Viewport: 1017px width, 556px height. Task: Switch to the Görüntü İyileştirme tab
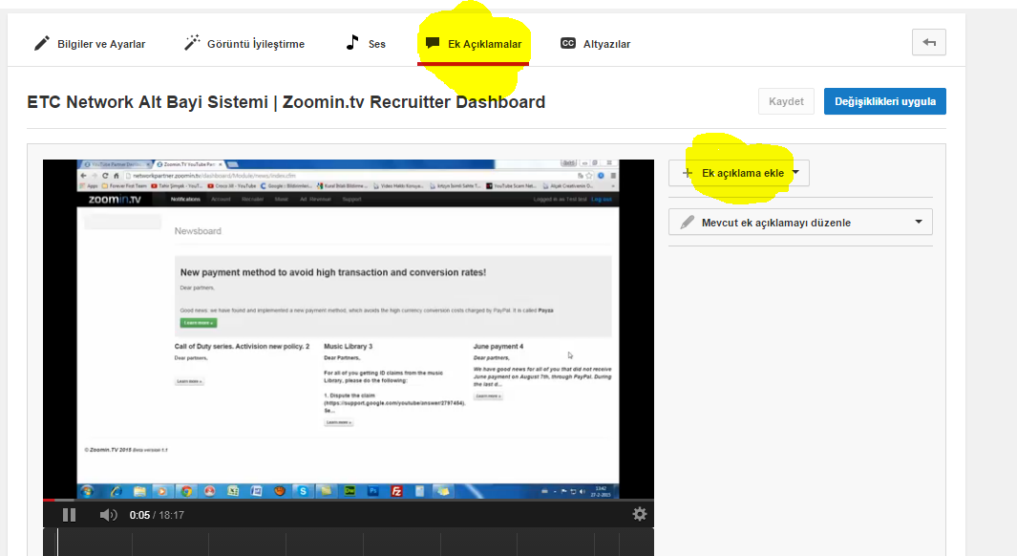click(244, 44)
